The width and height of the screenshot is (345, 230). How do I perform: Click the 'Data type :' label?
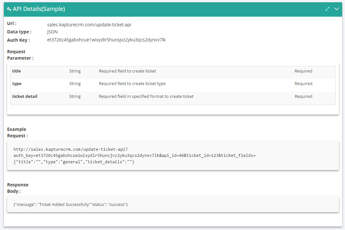pyautogui.click(x=19, y=32)
